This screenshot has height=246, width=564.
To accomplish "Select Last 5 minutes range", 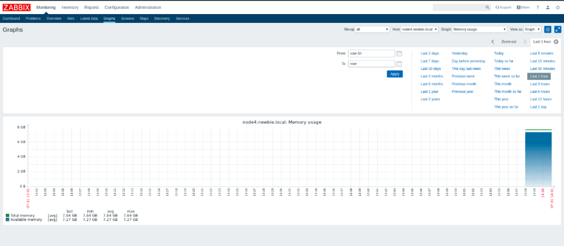I will tap(542, 54).
